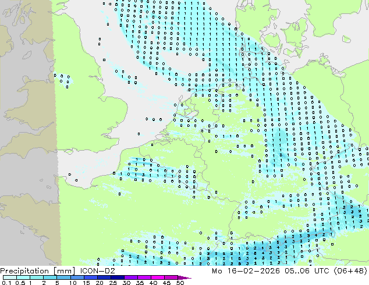Click the '20' legend scale label
The image size is (369, 285).
click(x=100, y=283)
